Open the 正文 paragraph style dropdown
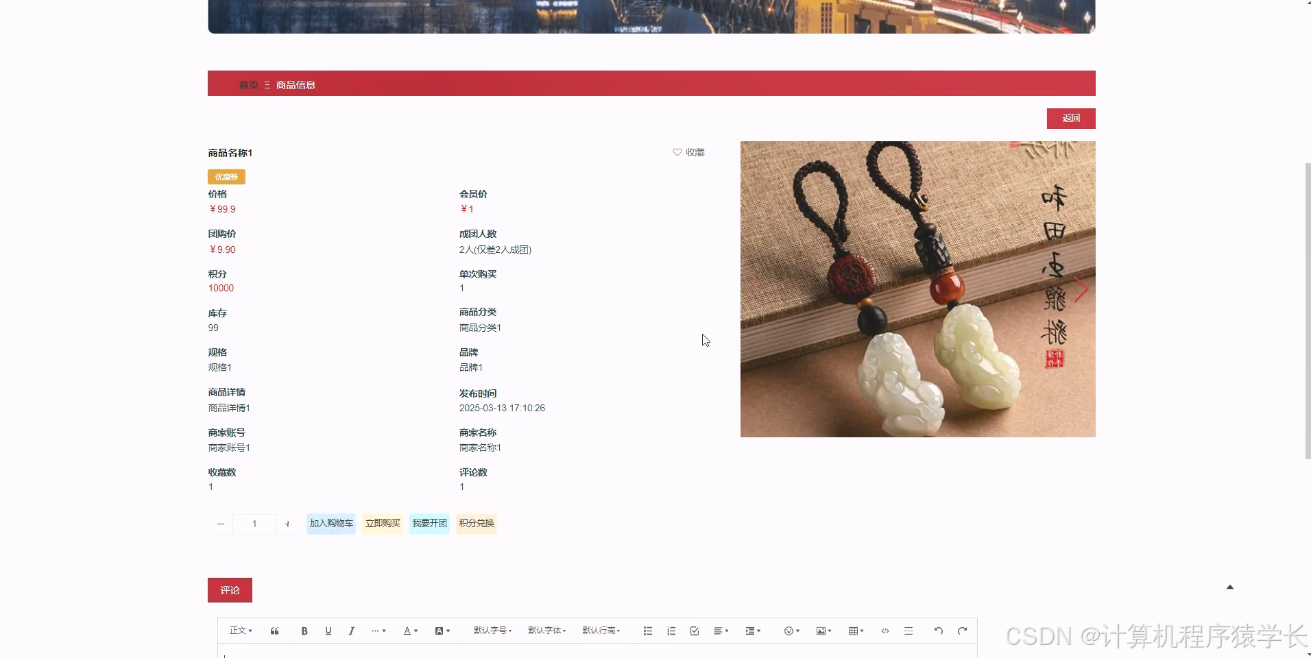 [x=241, y=631]
